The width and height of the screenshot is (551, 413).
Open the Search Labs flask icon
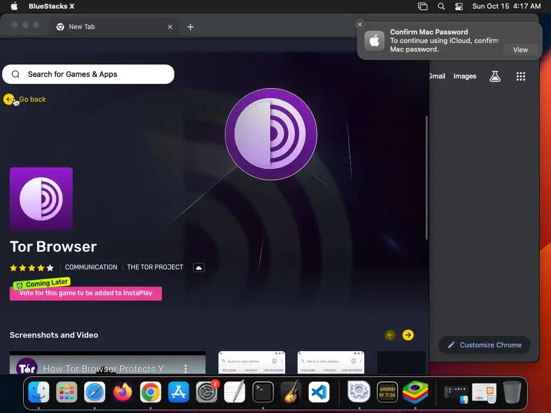click(495, 76)
